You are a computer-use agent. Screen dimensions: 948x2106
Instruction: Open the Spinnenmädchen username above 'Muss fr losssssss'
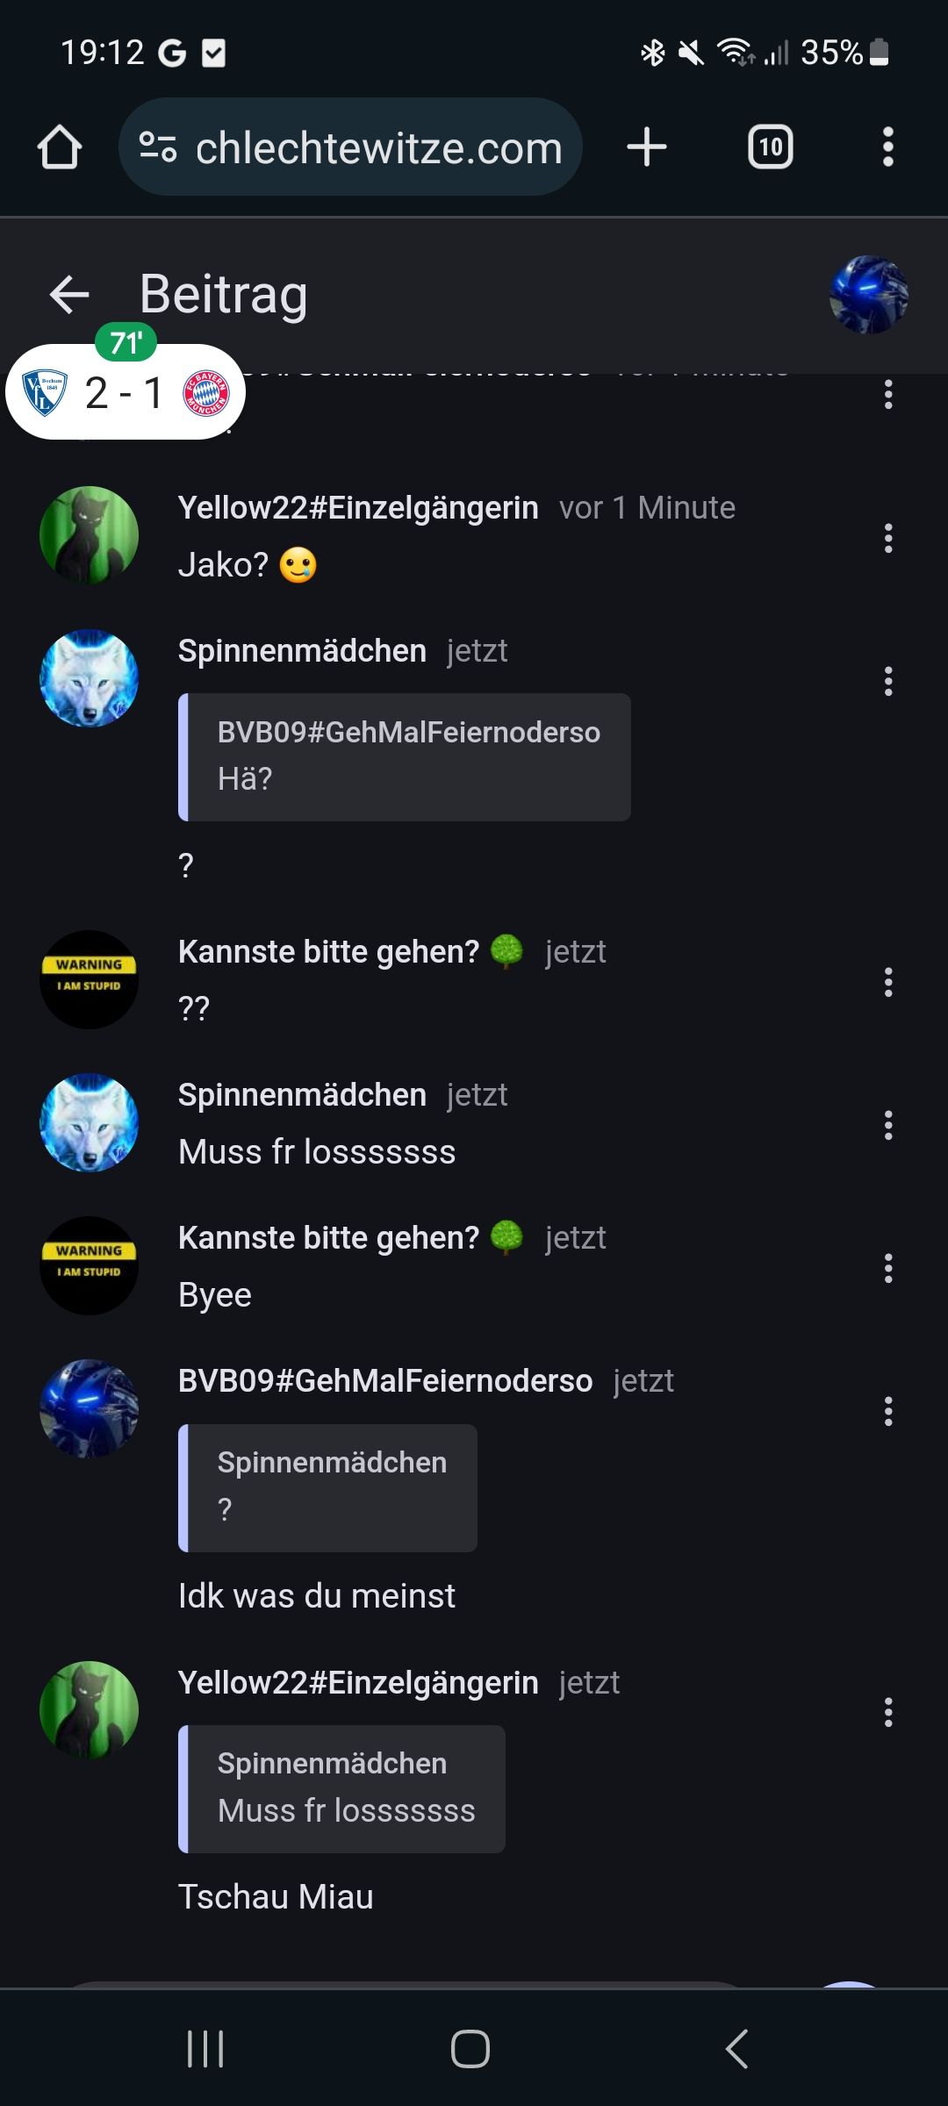click(x=302, y=1095)
